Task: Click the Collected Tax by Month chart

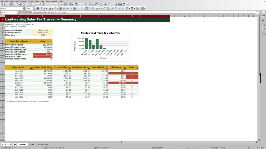Action: pyautogui.click(x=100, y=45)
